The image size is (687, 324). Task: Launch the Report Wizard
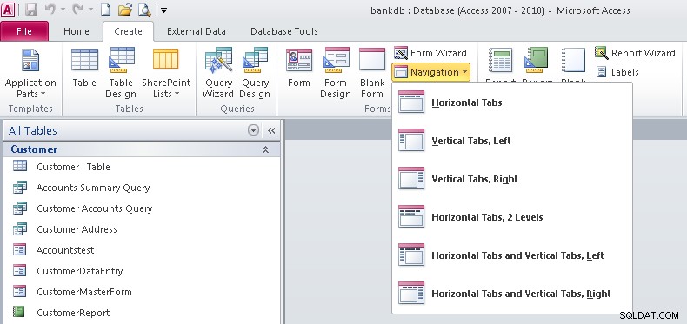pos(635,53)
